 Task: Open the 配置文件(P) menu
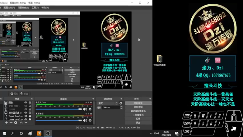(x=9, y=8)
